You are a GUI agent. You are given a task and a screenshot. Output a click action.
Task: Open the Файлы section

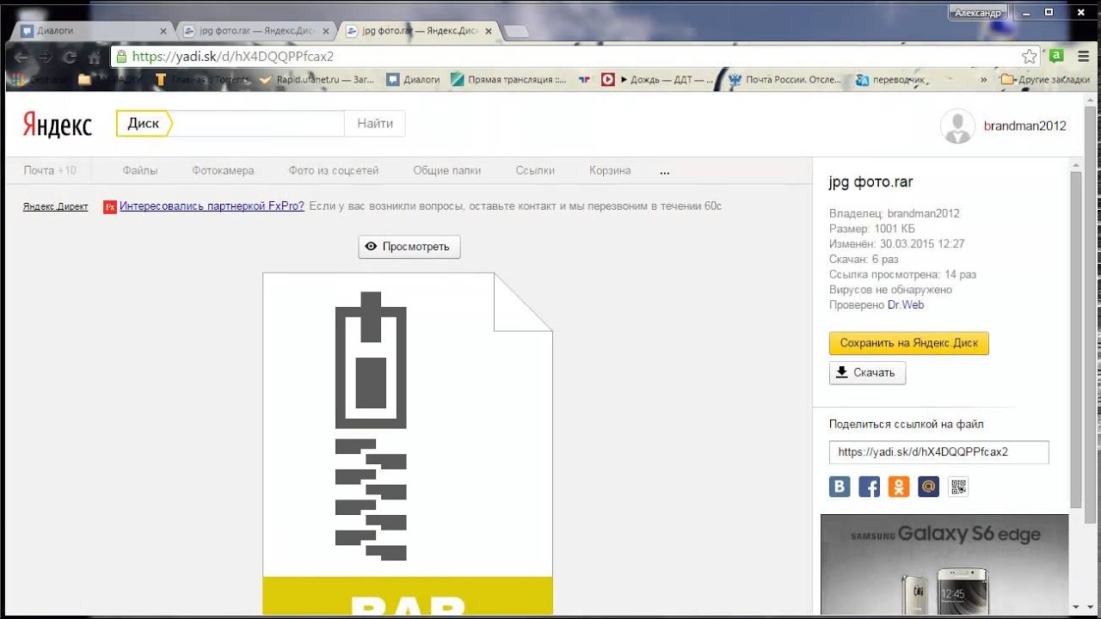click(x=140, y=170)
